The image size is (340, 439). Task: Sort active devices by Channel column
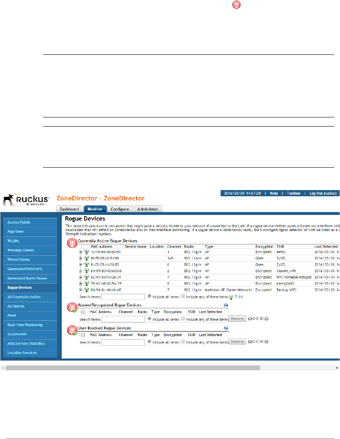point(174,246)
